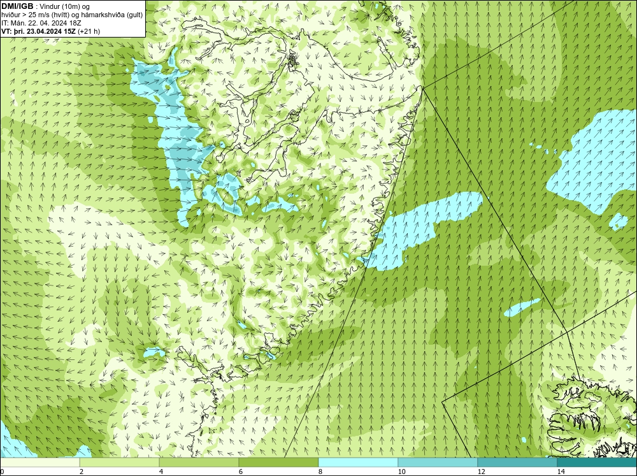Click the legend label '2'

point(82,472)
